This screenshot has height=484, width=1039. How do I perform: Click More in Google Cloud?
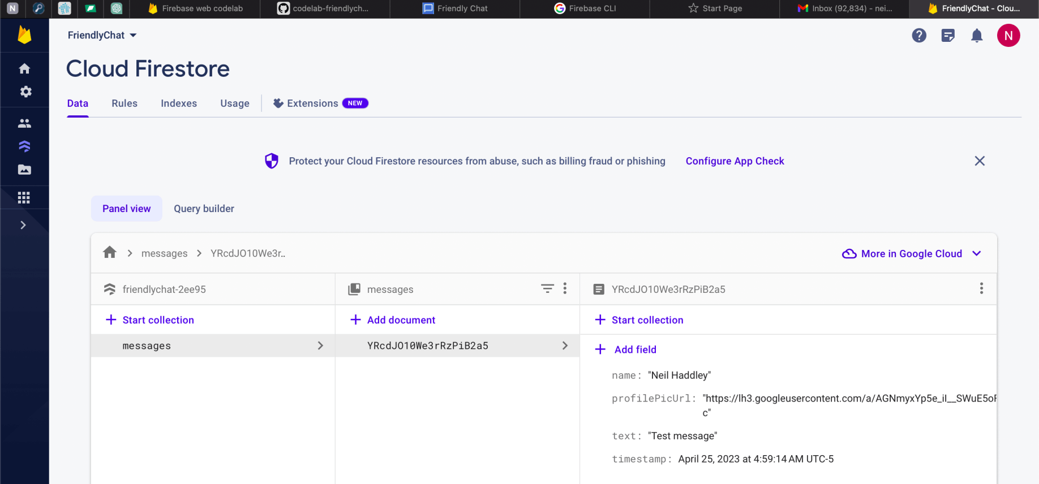pyautogui.click(x=911, y=254)
